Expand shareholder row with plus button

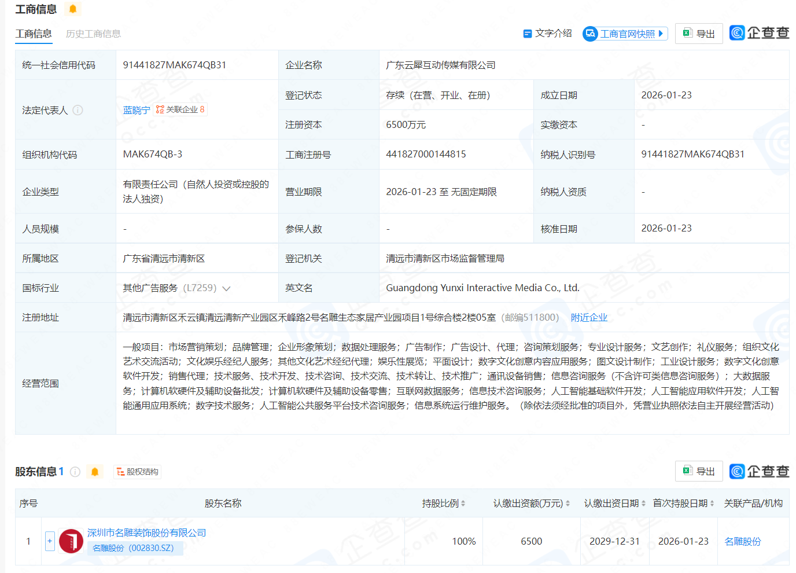(x=50, y=541)
